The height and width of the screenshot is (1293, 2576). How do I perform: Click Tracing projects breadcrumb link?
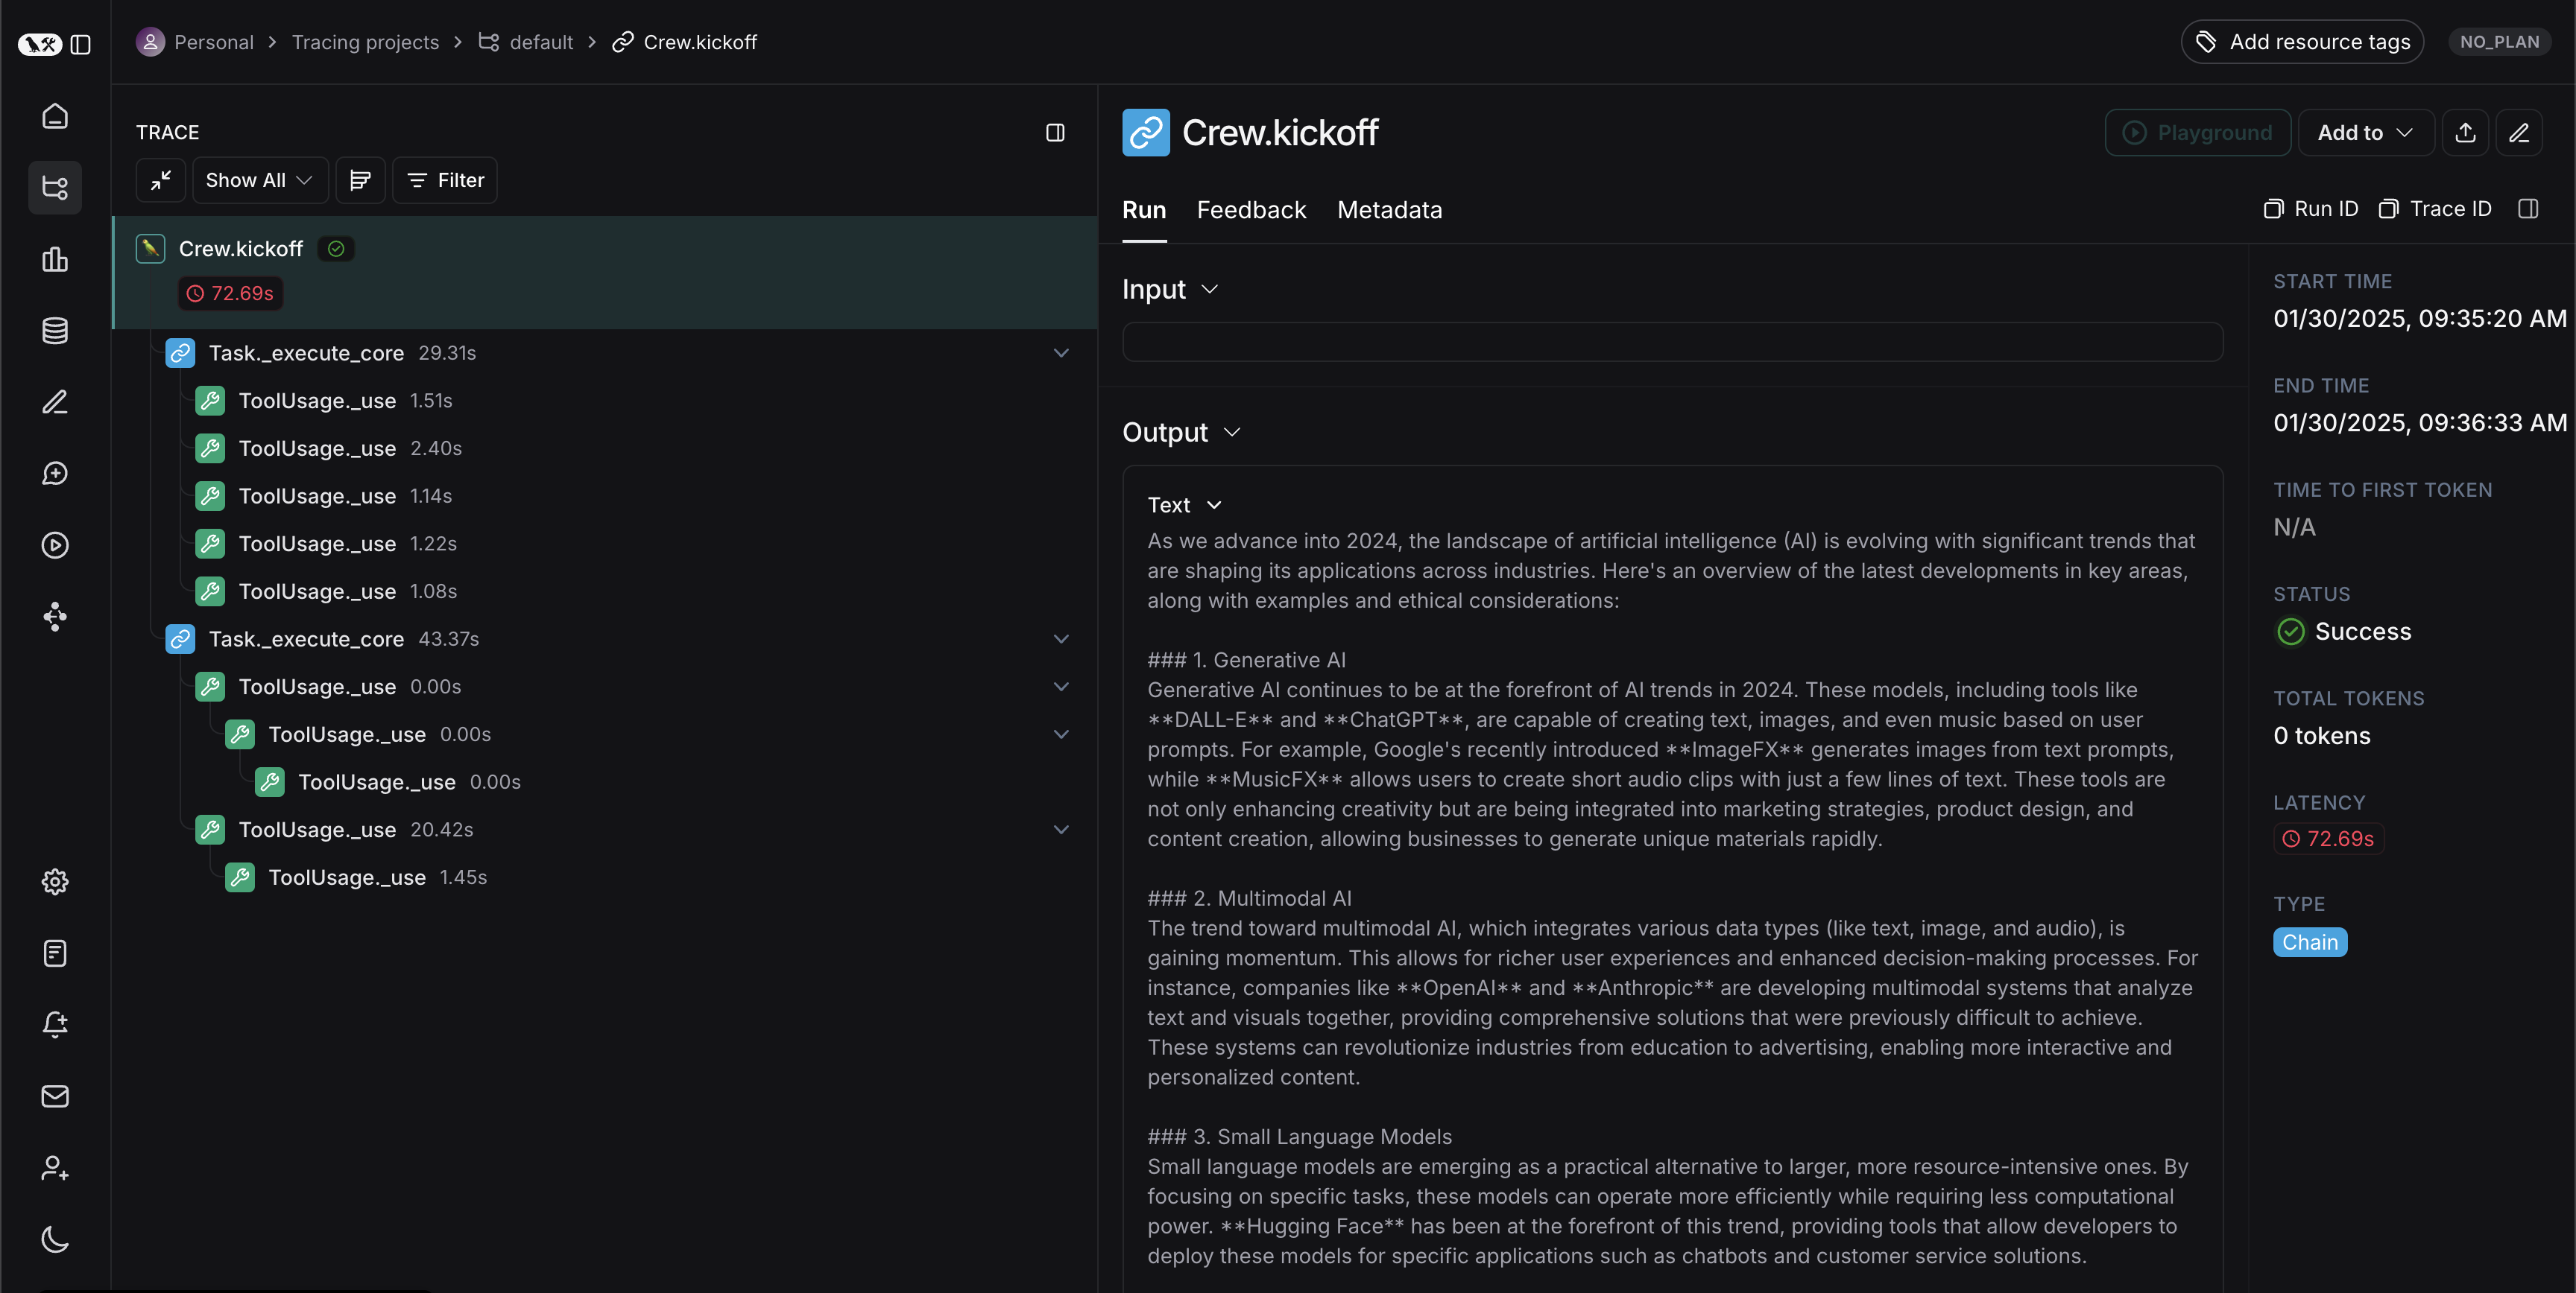(x=365, y=42)
